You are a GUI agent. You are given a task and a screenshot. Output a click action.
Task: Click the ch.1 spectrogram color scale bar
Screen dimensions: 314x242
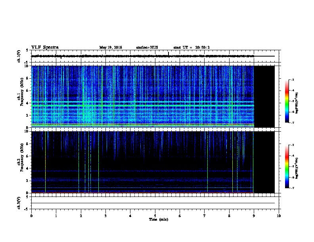coord(287,101)
